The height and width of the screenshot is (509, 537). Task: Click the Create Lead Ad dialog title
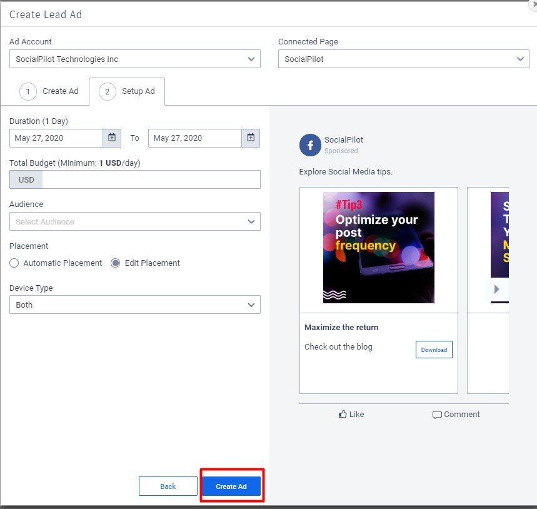point(46,14)
